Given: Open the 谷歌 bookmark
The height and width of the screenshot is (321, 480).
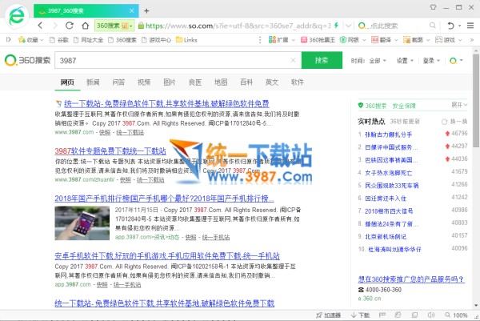Looking at the screenshot, I should 59,40.
